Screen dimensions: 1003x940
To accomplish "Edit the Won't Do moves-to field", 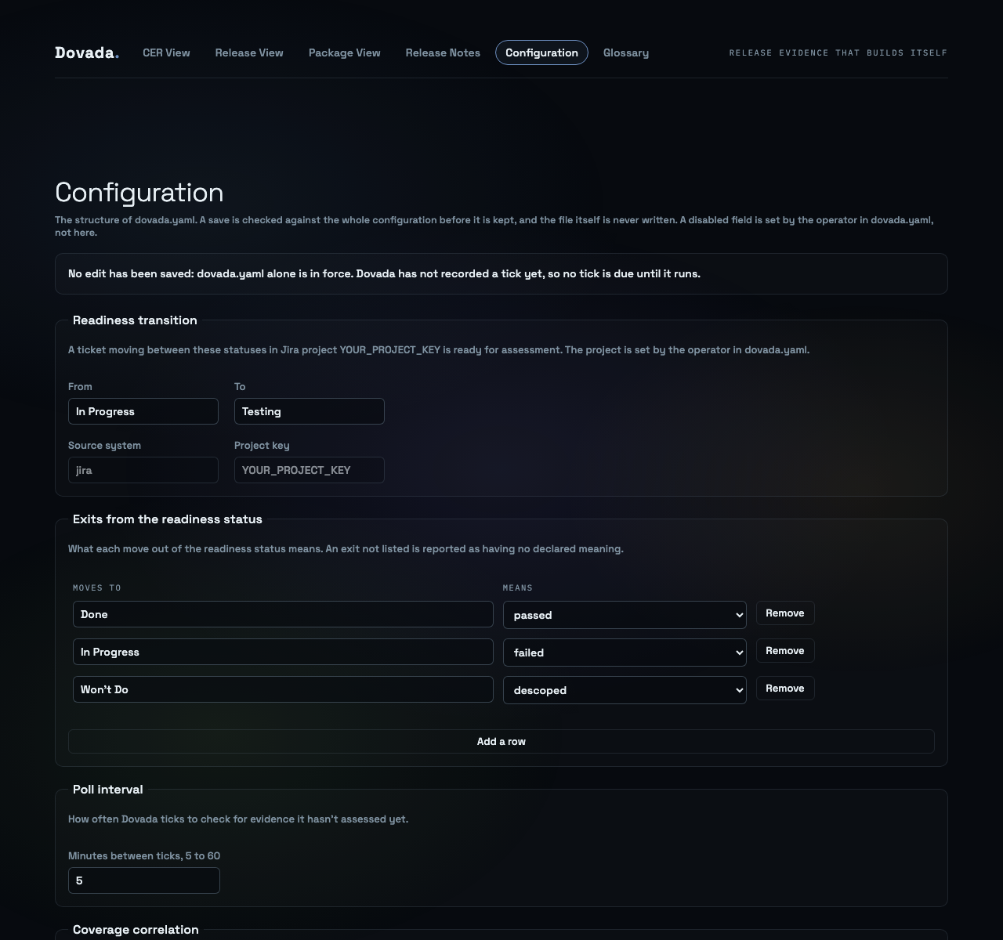I will click(283, 689).
